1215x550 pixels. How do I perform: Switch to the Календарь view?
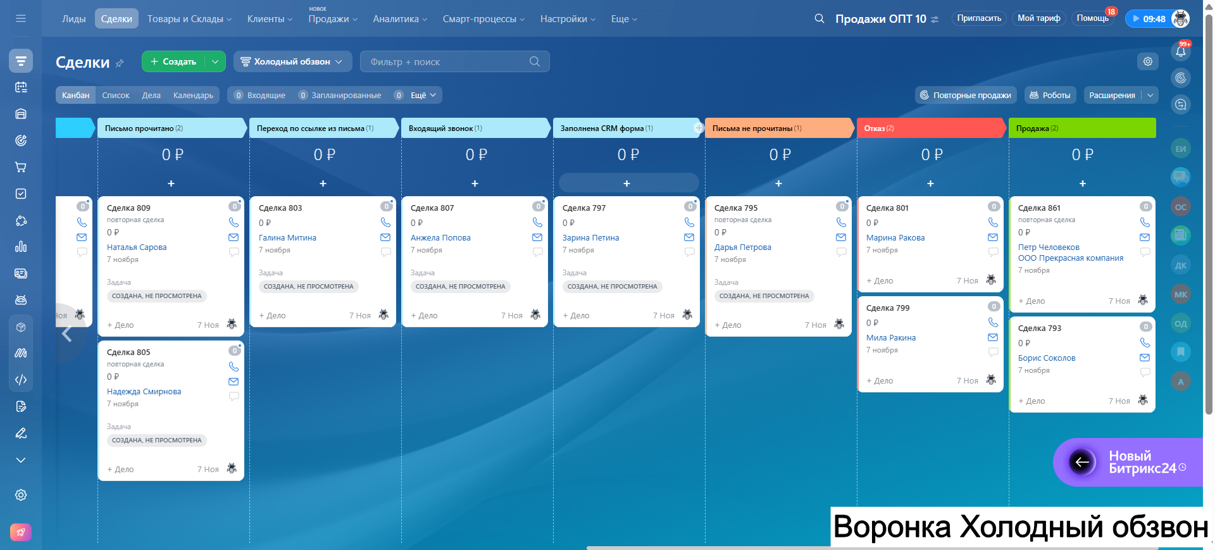coord(193,96)
